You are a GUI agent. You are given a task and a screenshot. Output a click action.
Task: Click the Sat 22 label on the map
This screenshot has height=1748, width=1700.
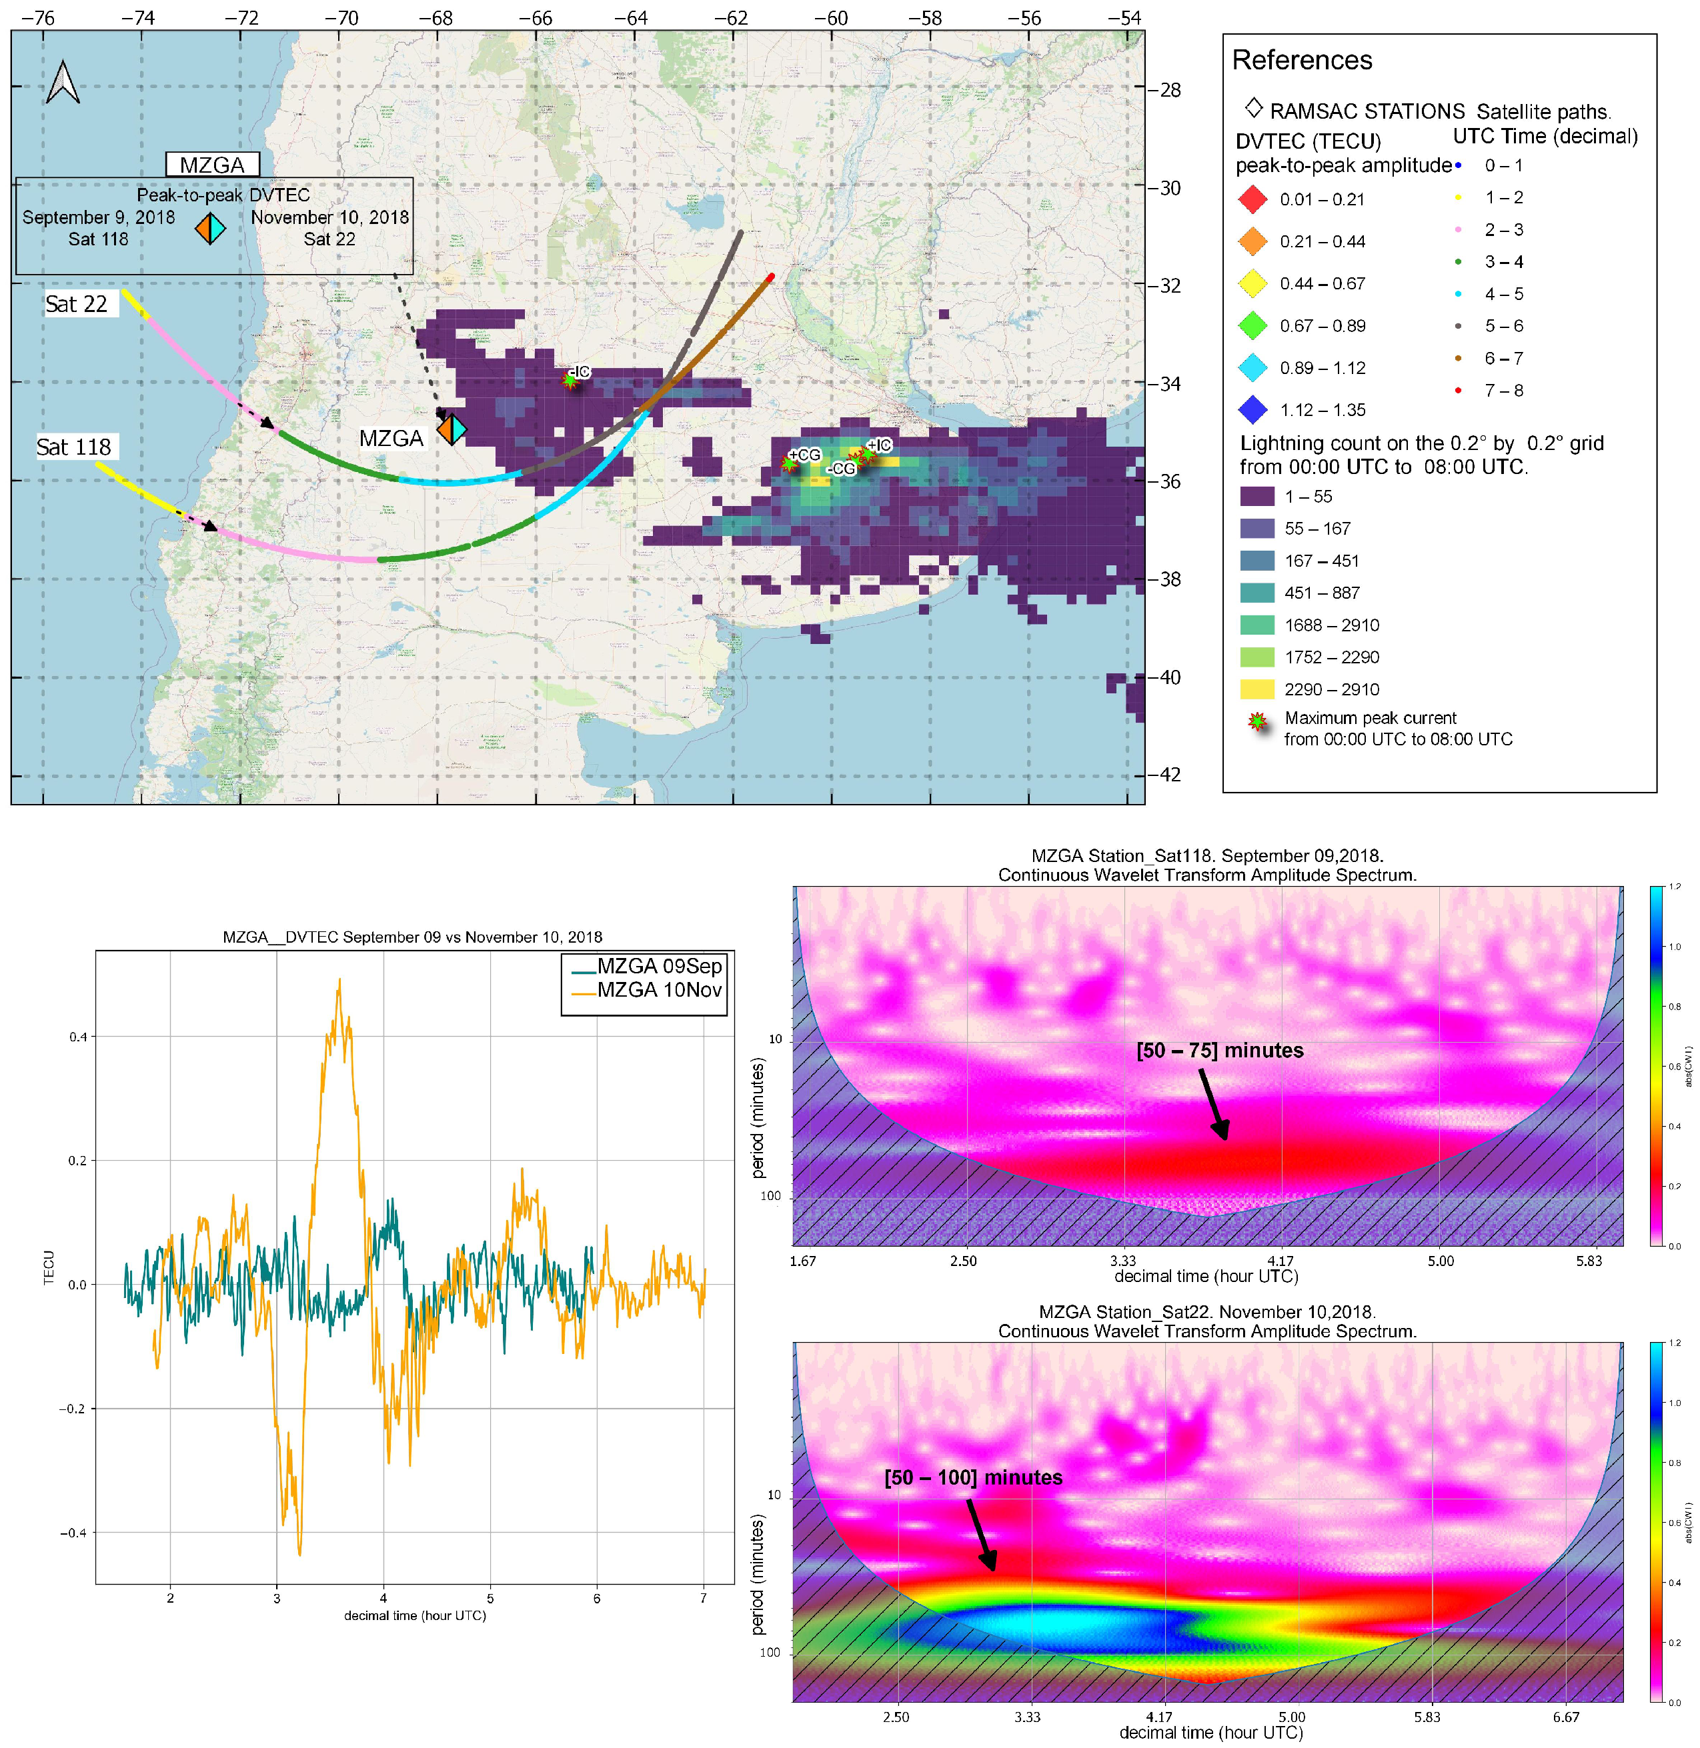click(77, 304)
